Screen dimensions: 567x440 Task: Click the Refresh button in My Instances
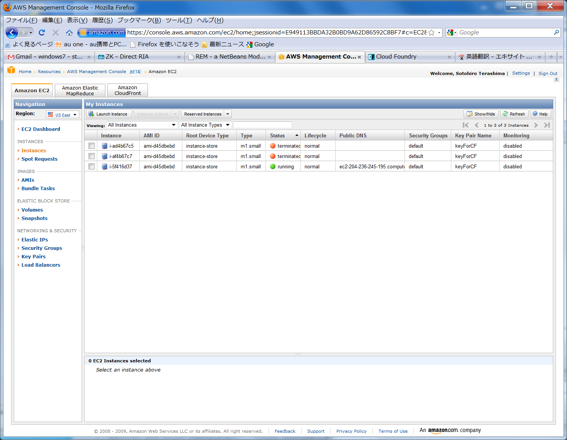pos(515,114)
